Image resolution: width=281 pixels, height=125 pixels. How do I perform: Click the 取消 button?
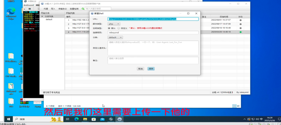pyautogui.click(x=140, y=69)
